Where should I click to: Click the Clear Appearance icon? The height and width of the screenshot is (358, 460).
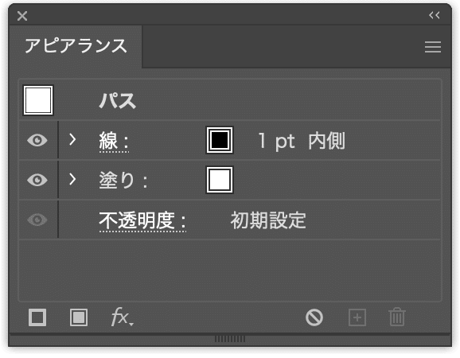pos(314,317)
